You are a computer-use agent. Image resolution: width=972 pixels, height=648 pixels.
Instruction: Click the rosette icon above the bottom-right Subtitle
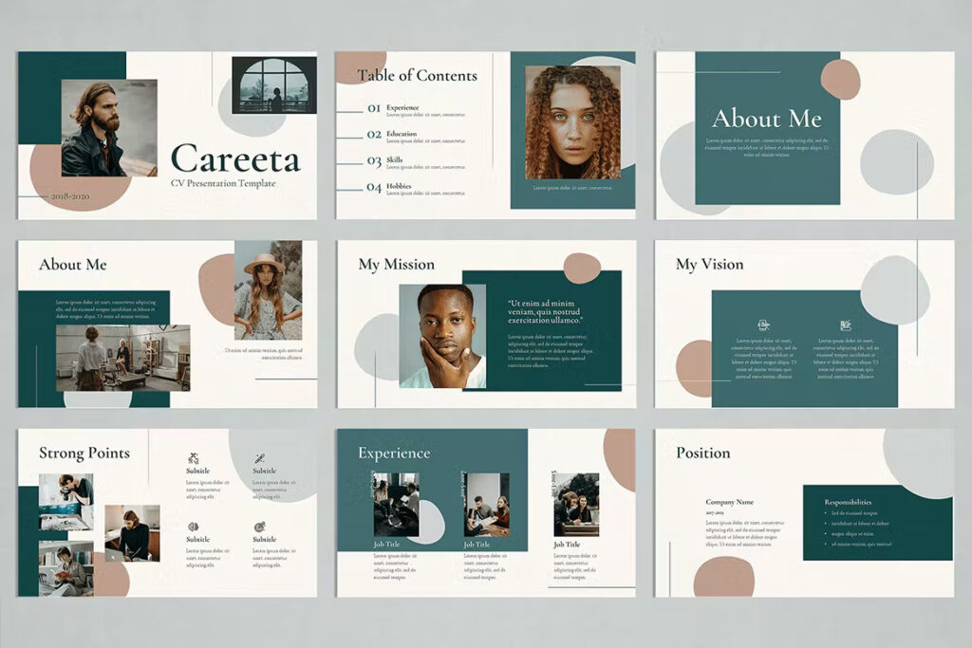[259, 527]
